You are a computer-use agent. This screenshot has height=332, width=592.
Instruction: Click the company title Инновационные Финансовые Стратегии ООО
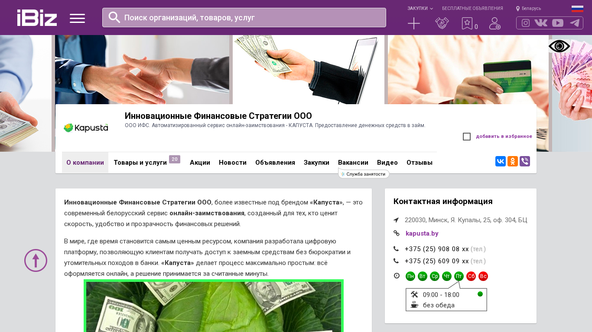click(218, 116)
